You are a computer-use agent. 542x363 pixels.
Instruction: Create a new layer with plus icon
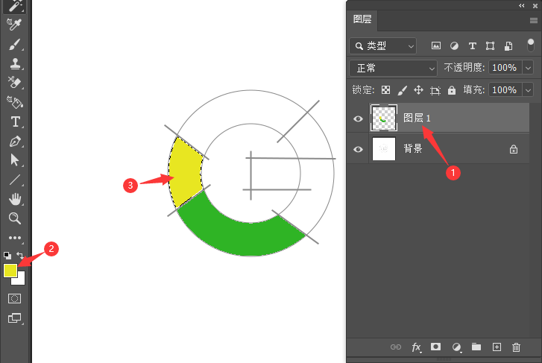click(497, 347)
